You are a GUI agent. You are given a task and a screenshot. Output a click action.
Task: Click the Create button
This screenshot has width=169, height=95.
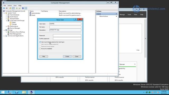(67, 56)
